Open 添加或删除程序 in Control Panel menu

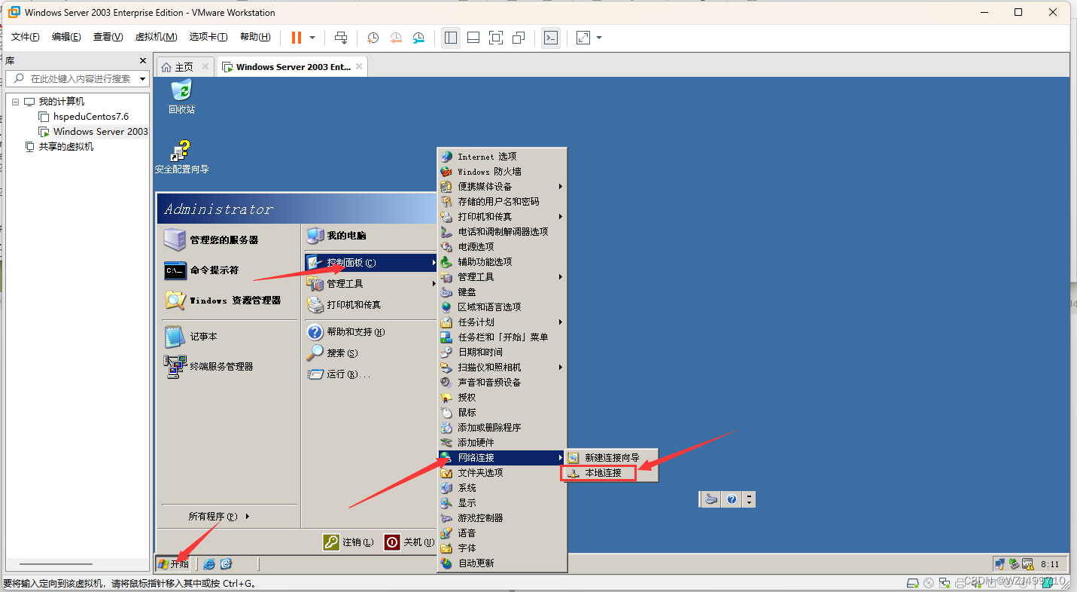[x=502, y=428]
